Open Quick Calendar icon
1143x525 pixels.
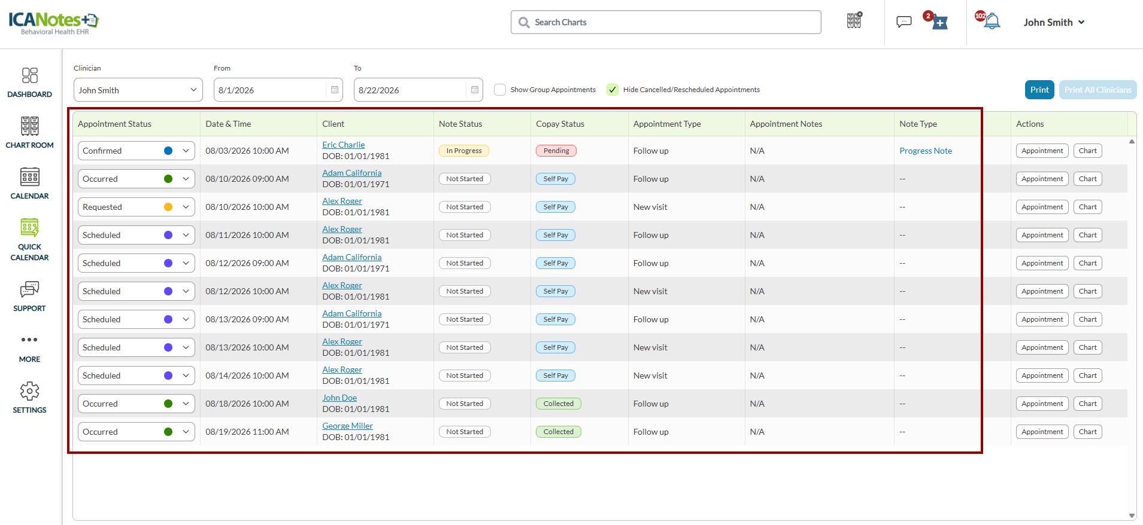[x=29, y=240]
